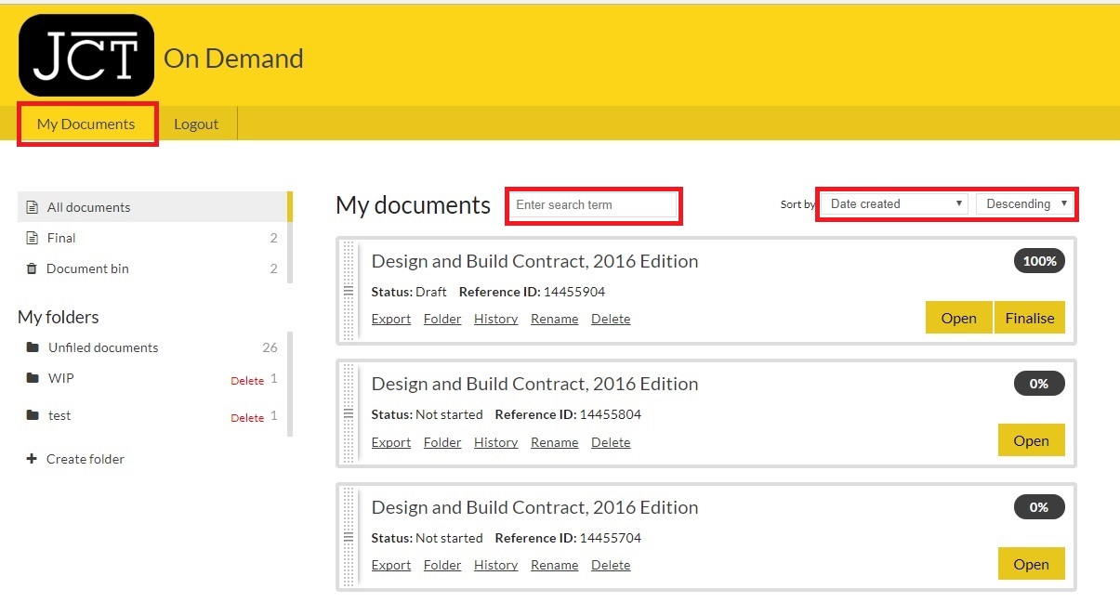Image resolution: width=1120 pixels, height=602 pixels.
Task: Open the Date created sort dropdown
Action: click(894, 204)
